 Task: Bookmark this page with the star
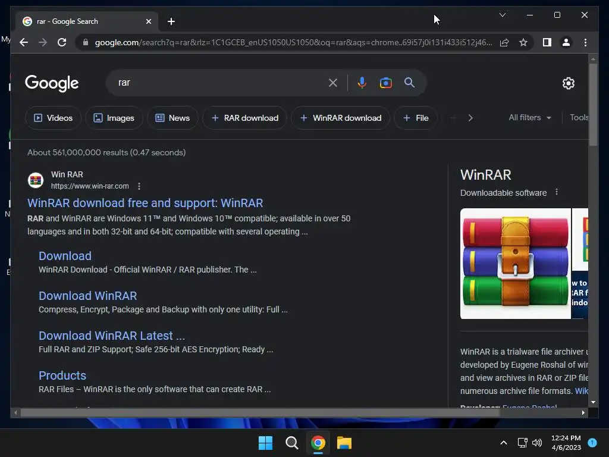pyautogui.click(x=523, y=42)
